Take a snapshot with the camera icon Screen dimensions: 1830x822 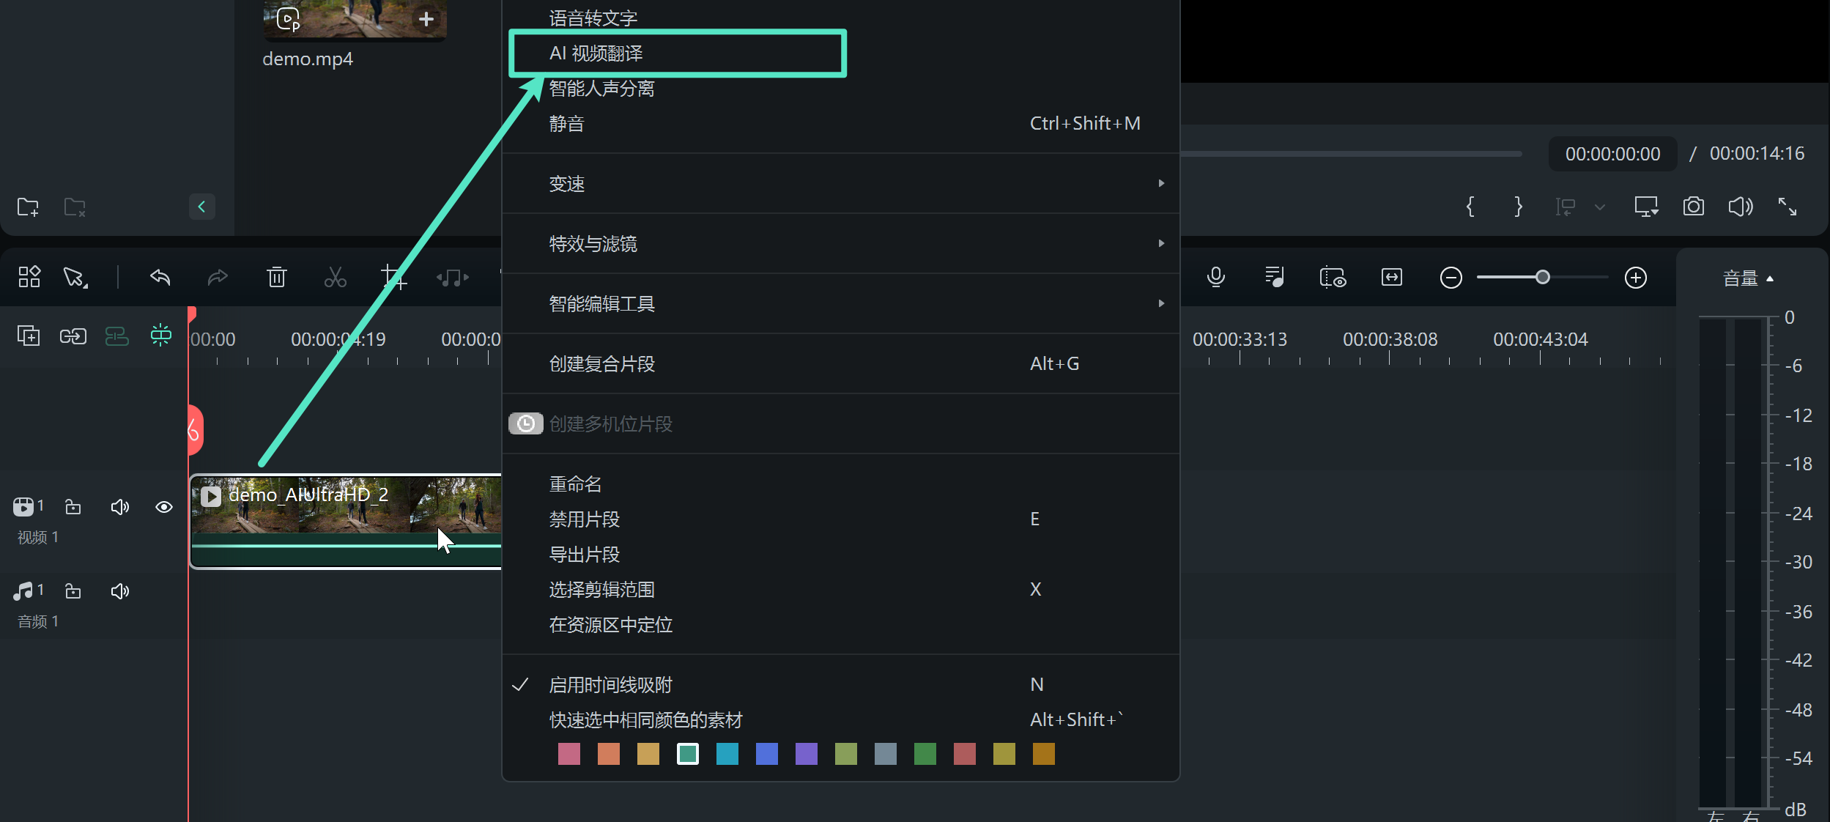[x=1693, y=207]
